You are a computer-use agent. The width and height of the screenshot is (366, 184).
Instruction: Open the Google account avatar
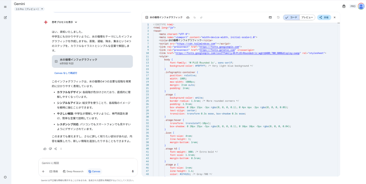361,6
